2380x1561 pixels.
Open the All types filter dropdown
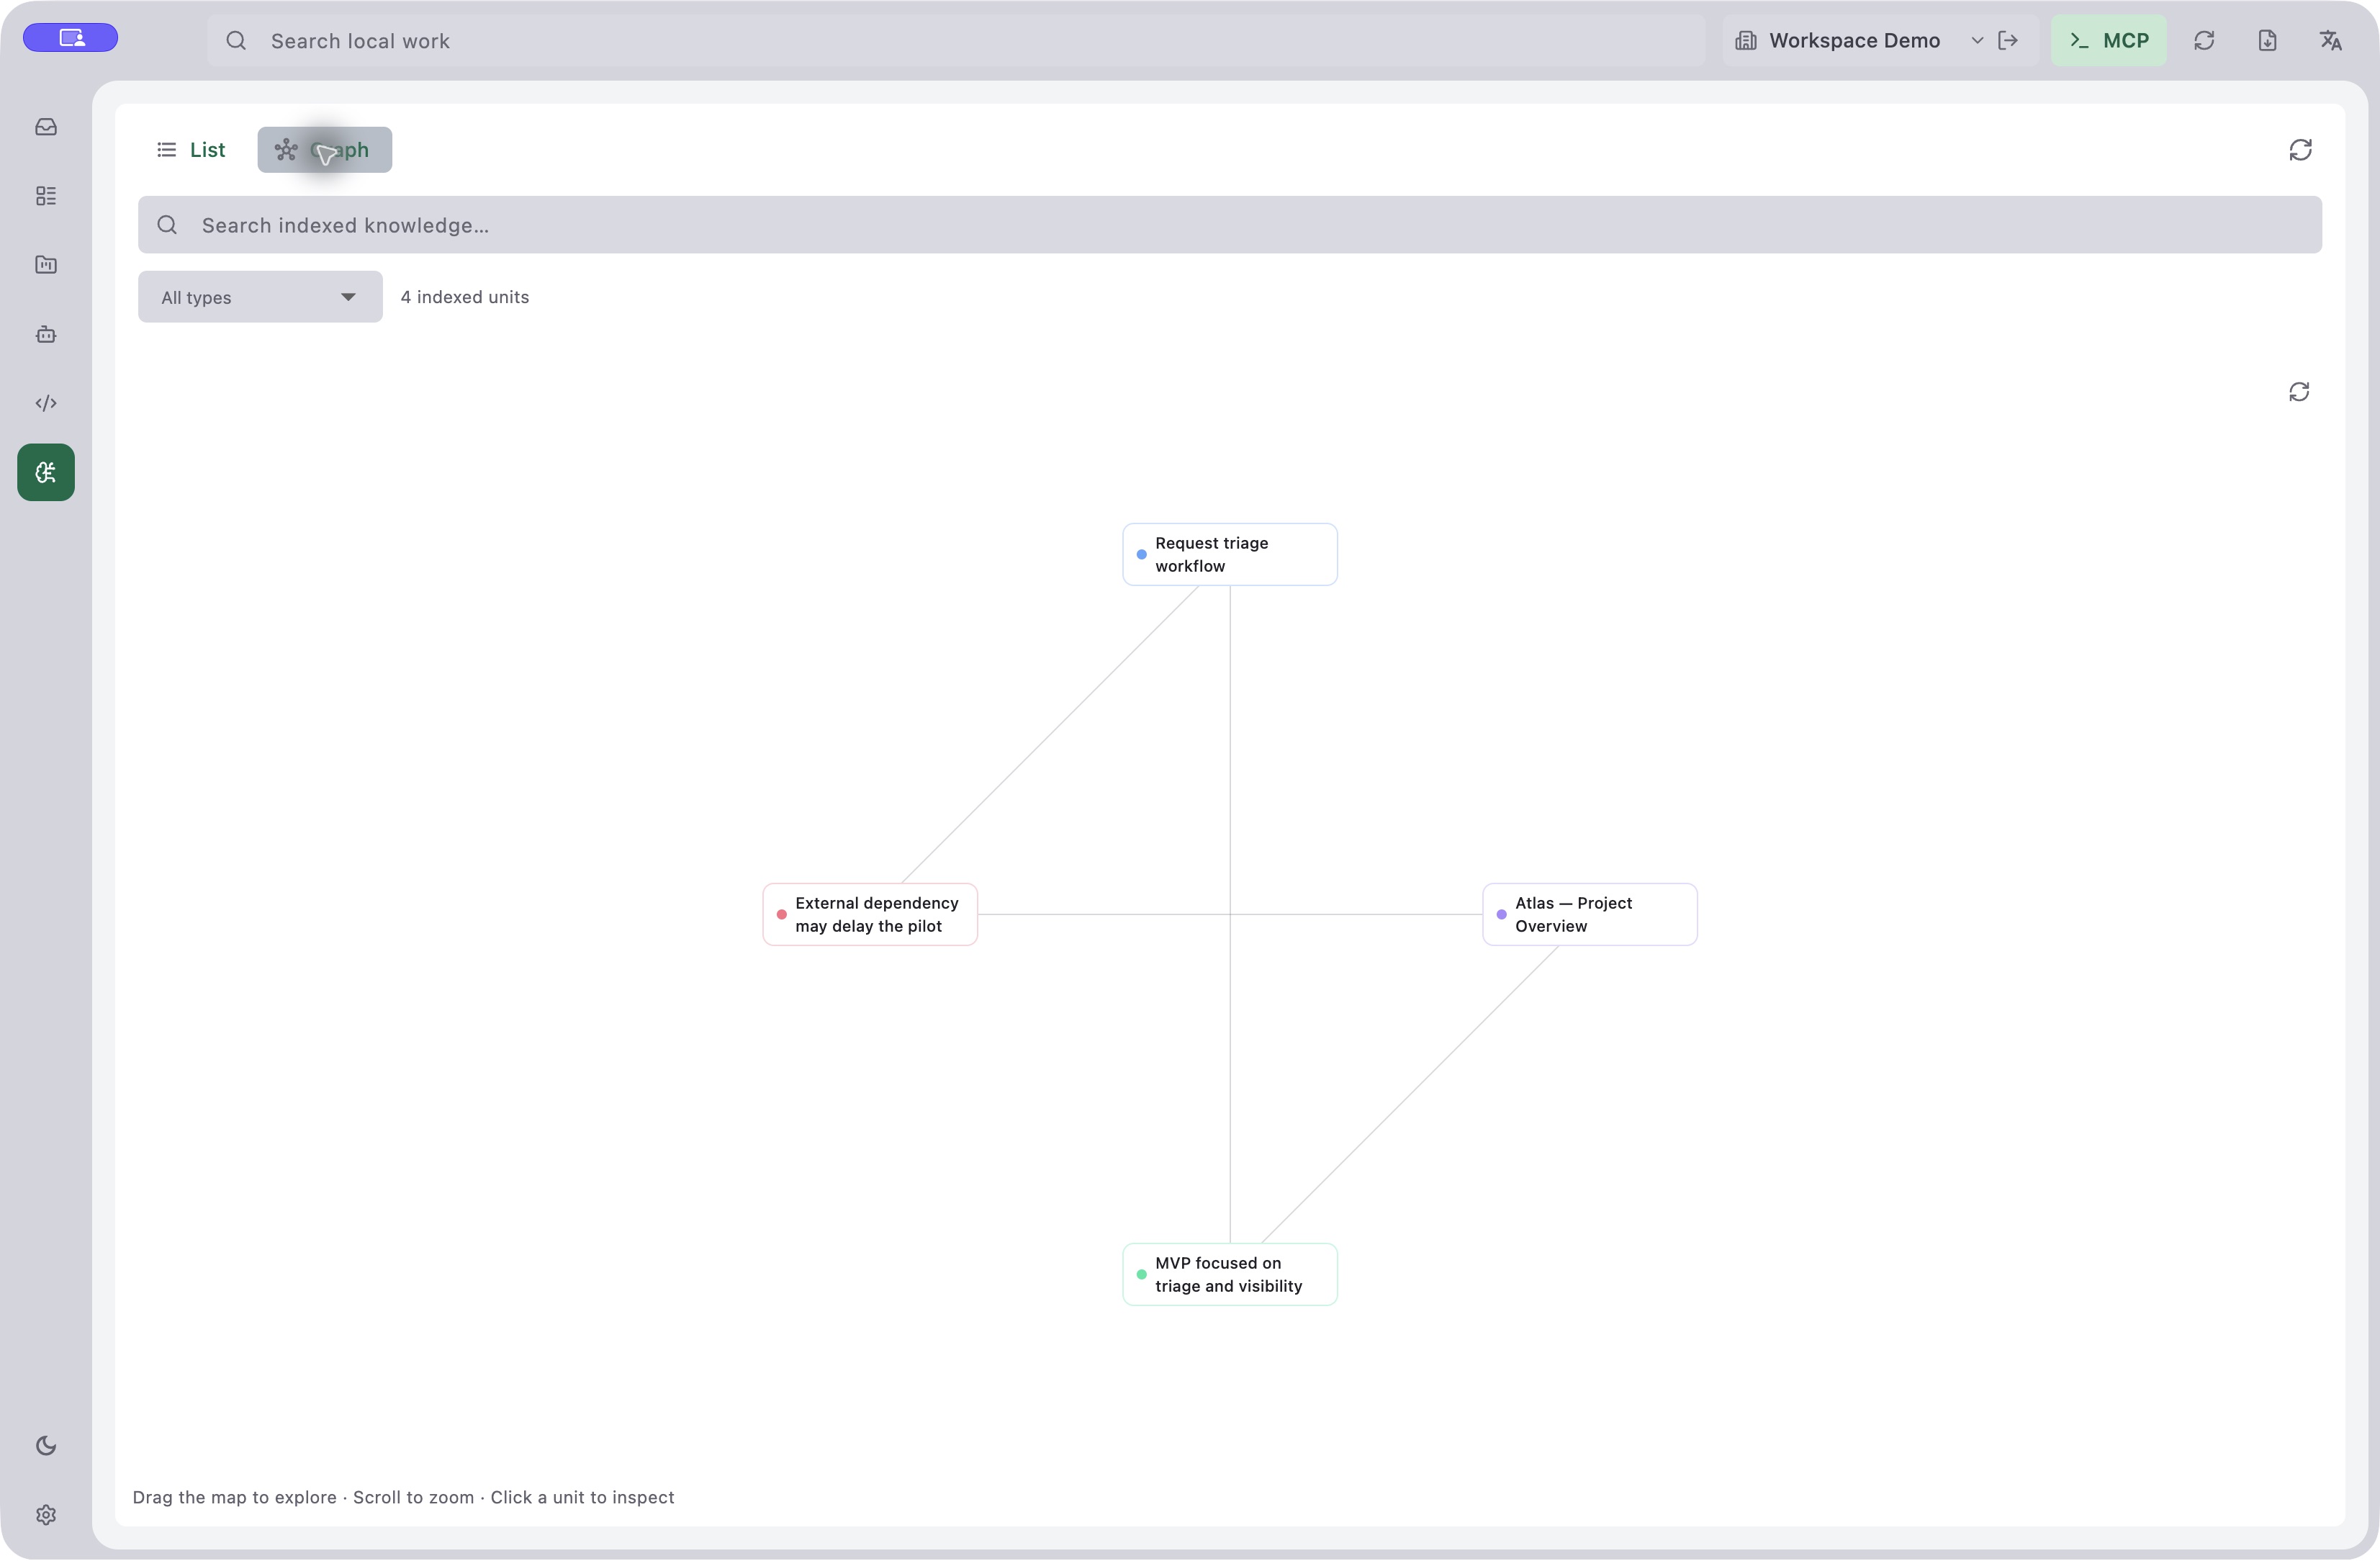pyautogui.click(x=260, y=297)
